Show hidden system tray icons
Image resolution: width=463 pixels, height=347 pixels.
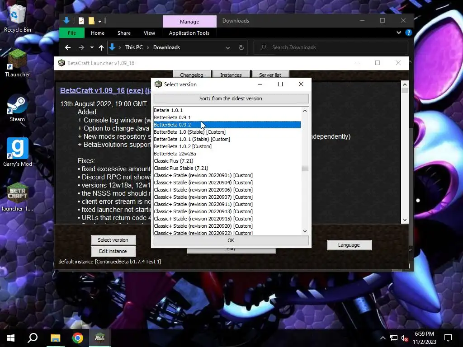pyautogui.click(x=383, y=338)
